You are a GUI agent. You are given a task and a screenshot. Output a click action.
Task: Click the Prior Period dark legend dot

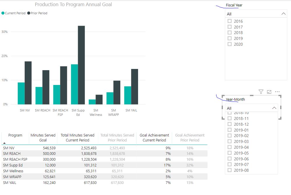[29, 13]
